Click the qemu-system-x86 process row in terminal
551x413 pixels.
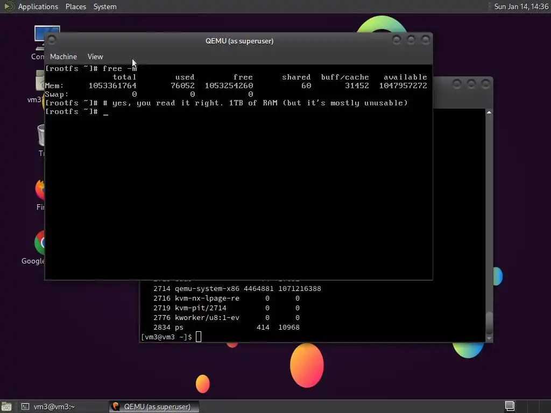pos(237,289)
